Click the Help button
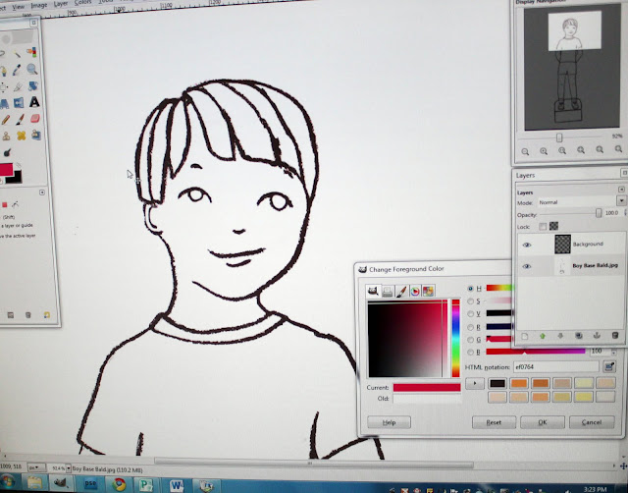 [389, 422]
